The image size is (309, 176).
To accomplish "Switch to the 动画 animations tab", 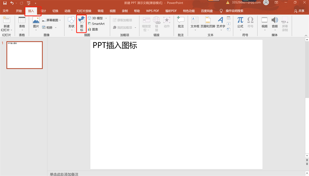I will (67, 11).
